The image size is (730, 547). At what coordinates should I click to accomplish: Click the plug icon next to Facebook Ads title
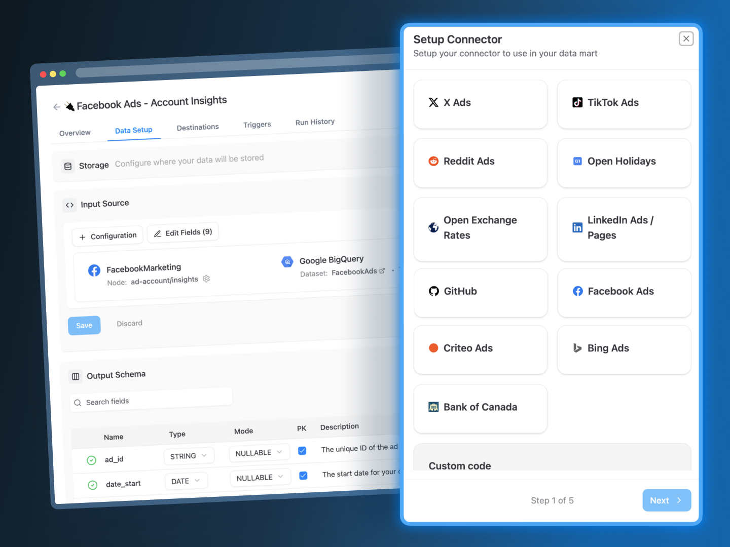pos(69,106)
